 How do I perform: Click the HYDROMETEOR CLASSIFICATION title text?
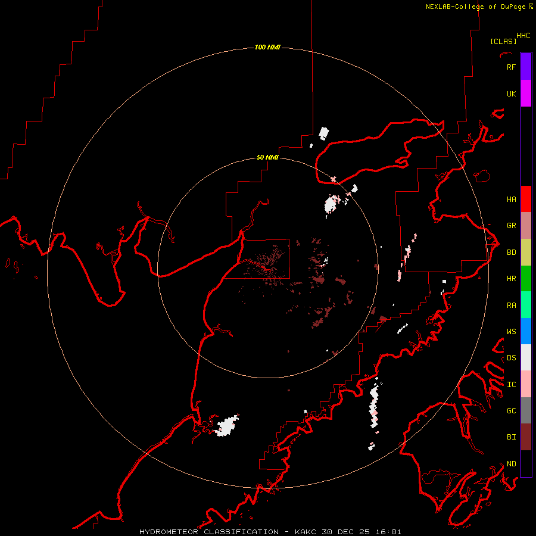[209, 532]
